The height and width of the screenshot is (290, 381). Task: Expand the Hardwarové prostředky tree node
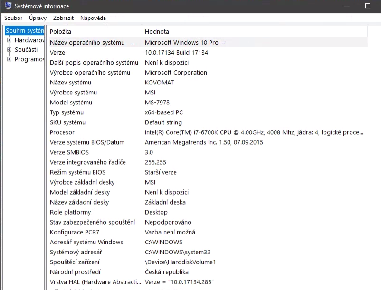10,40
